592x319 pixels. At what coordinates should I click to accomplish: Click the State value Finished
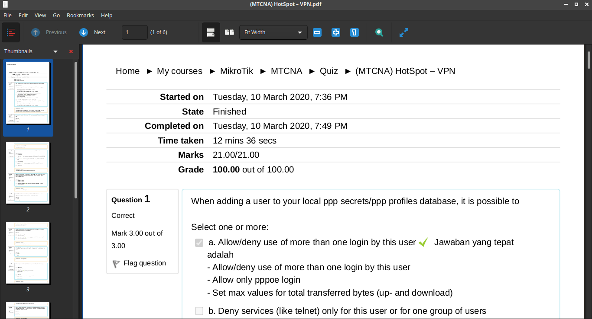point(229,112)
